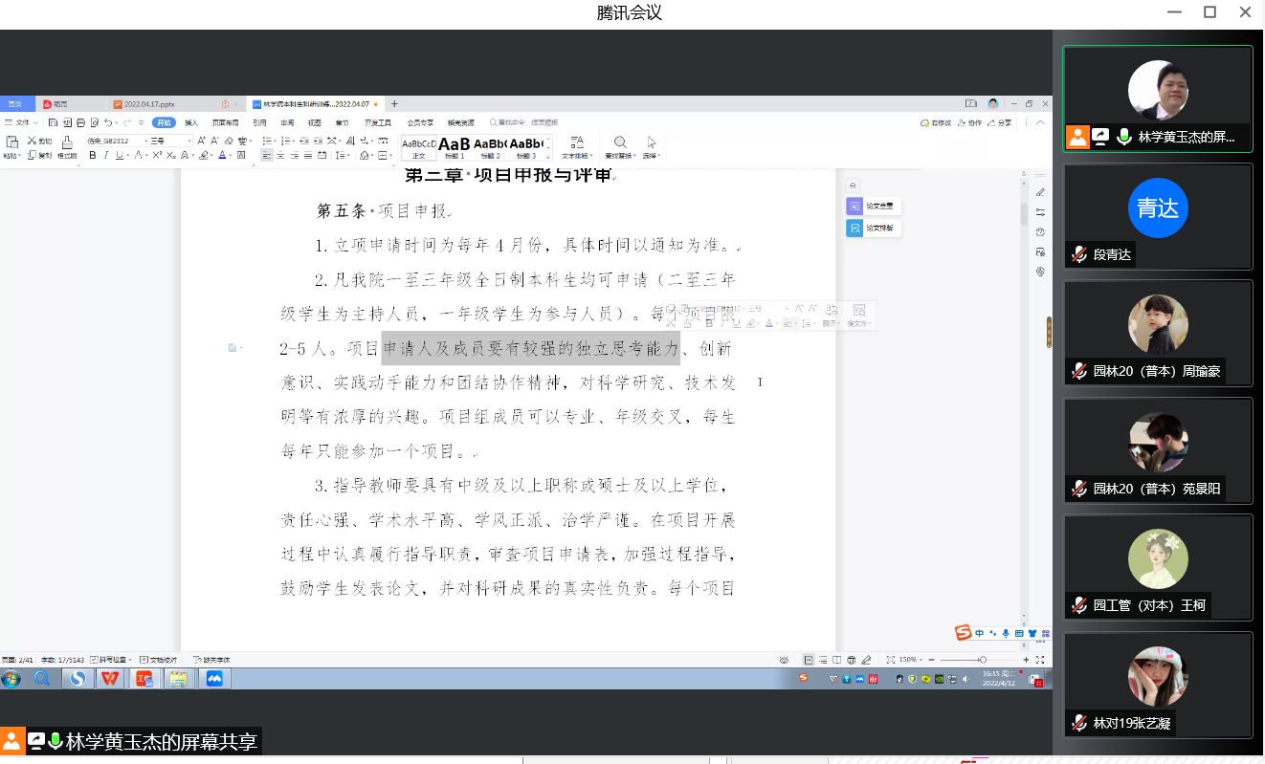Image resolution: width=1265 pixels, height=764 pixels.
Task: Click the italic formatting icon
Action: [105, 155]
